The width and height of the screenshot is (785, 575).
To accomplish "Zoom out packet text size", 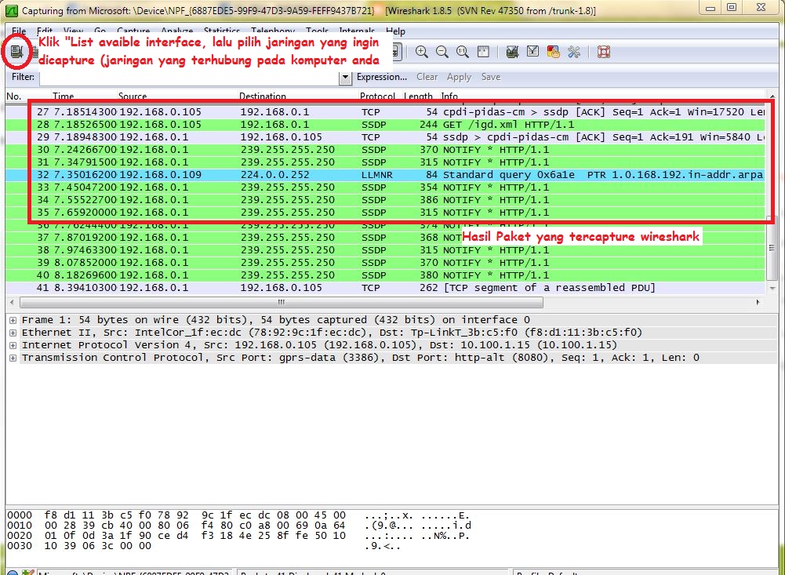I will (x=442, y=52).
